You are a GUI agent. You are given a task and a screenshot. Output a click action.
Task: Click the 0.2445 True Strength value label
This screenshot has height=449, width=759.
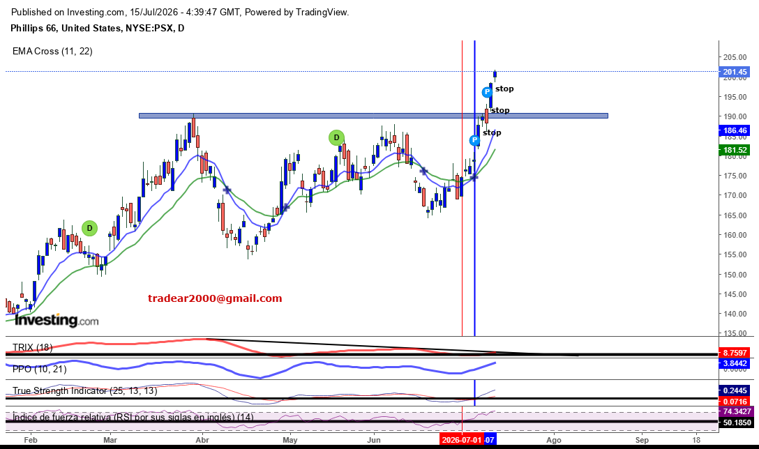pyautogui.click(x=735, y=390)
